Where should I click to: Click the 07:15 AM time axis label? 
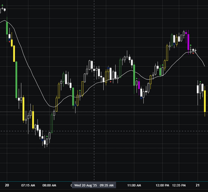click(28, 185)
